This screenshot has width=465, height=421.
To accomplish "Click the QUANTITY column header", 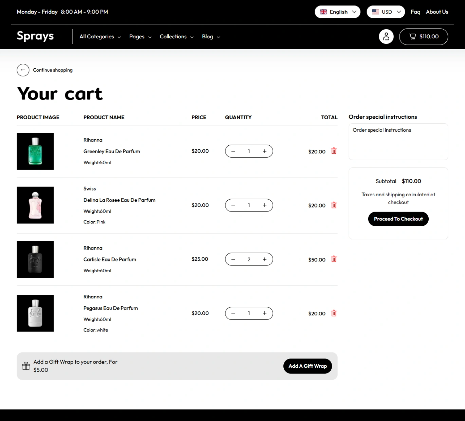I will tap(238, 117).
